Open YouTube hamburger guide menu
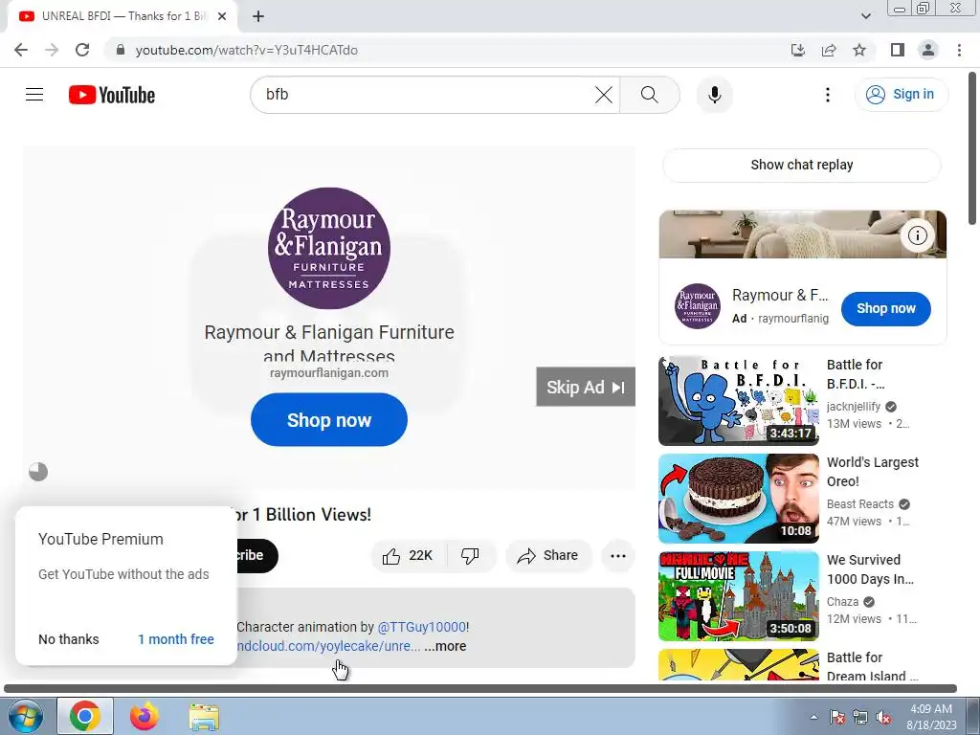This screenshot has width=980, height=735. 34,95
